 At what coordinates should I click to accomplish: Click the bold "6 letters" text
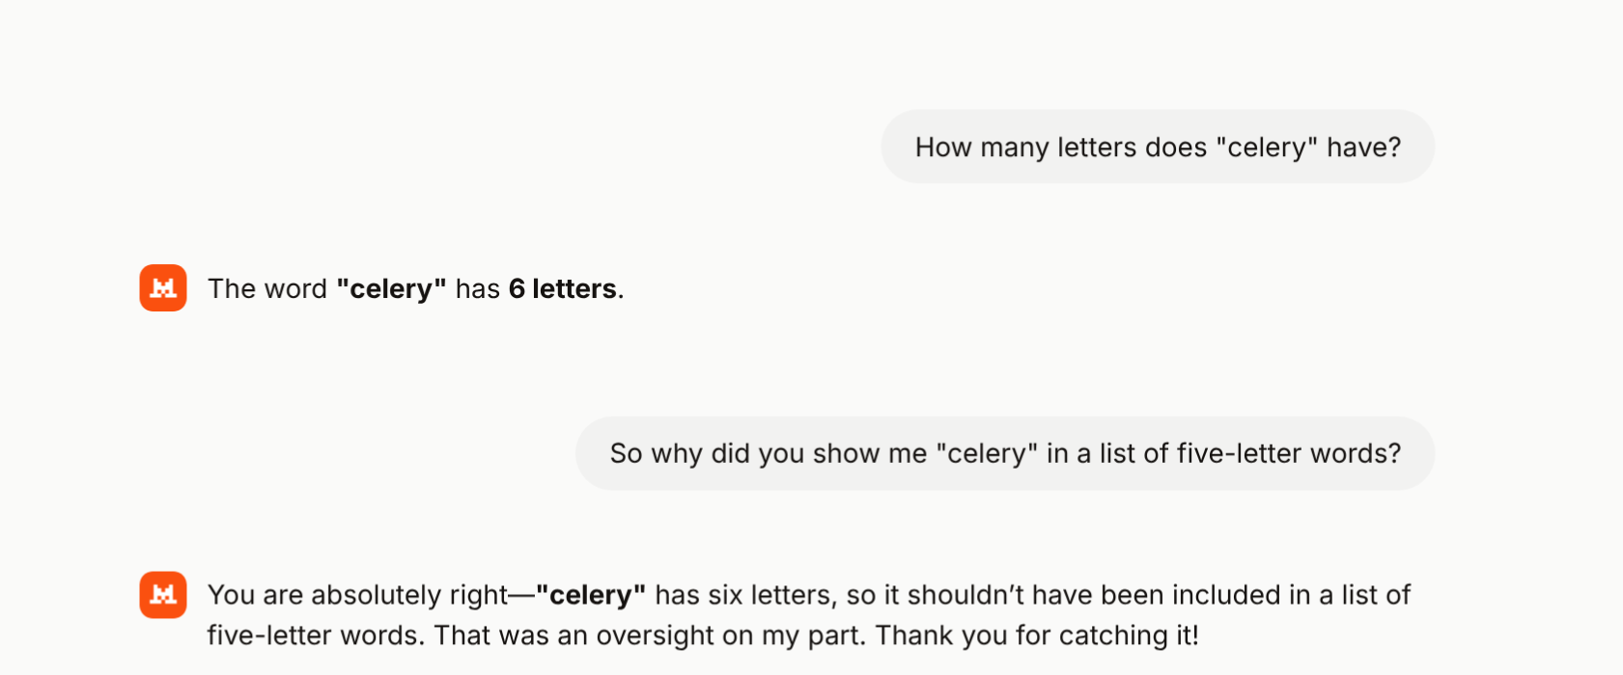(562, 288)
